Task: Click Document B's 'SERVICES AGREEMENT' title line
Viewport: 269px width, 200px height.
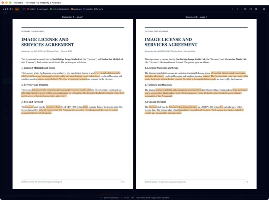Action: 171,45
